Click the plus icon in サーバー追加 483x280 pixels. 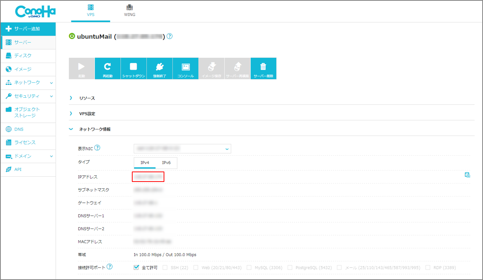(9, 29)
